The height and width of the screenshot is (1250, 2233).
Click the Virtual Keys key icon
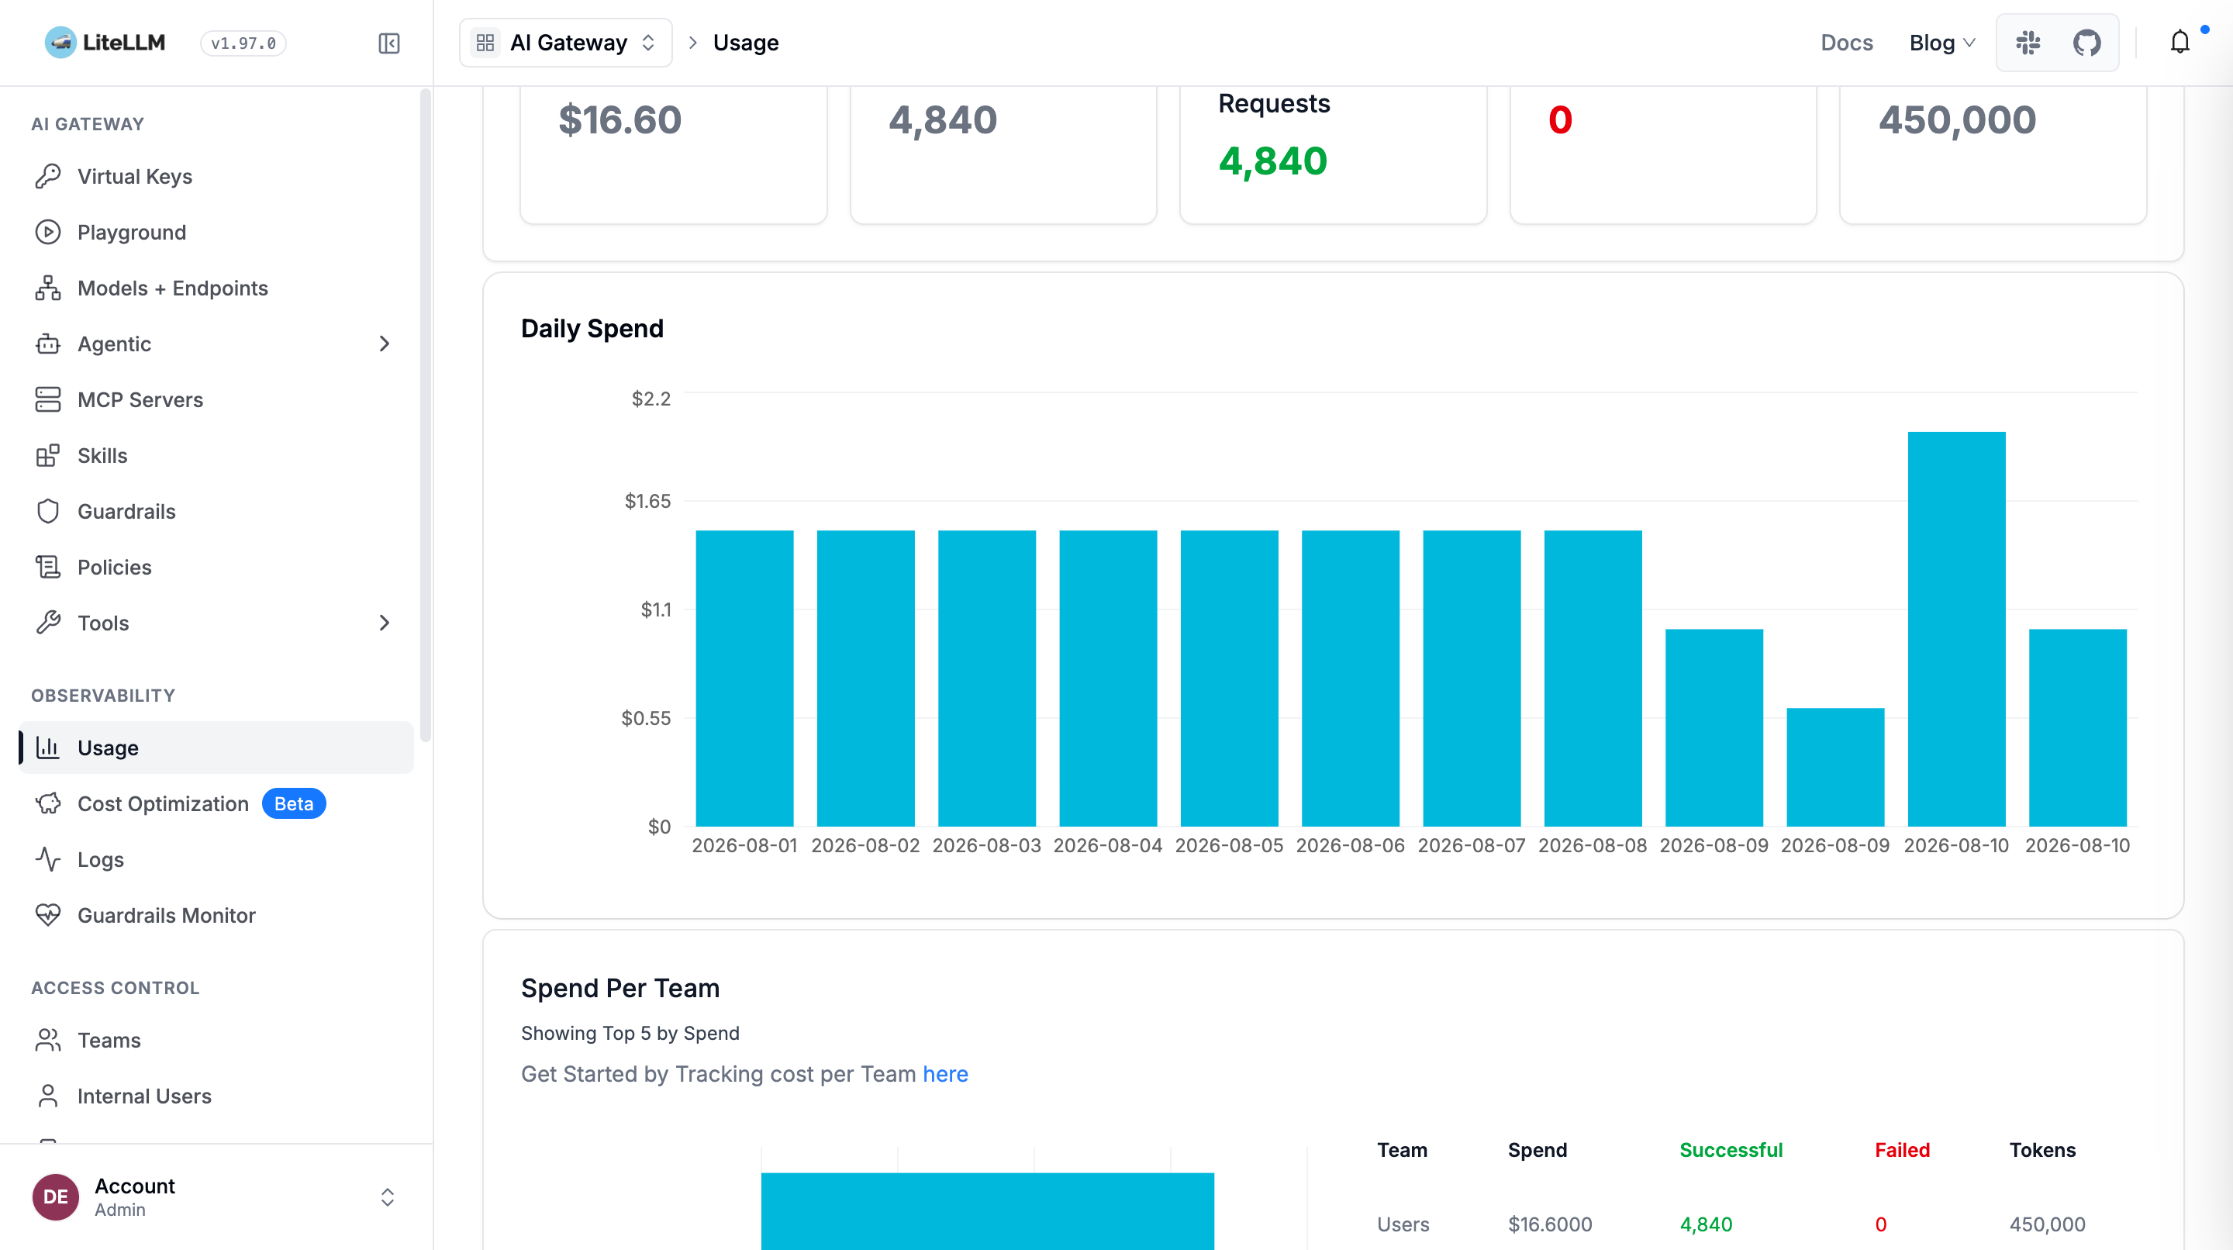(x=49, y=176)
